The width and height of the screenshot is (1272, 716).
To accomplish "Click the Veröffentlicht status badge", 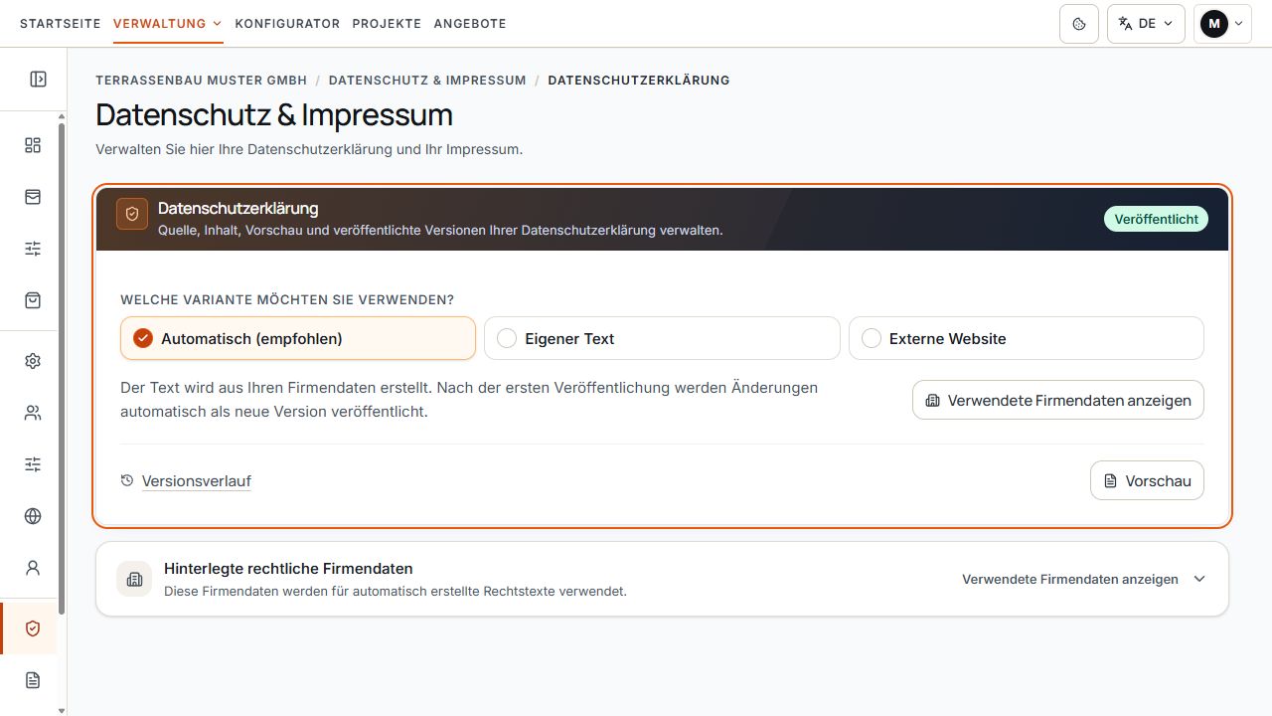I will [x=1156, y=219].
